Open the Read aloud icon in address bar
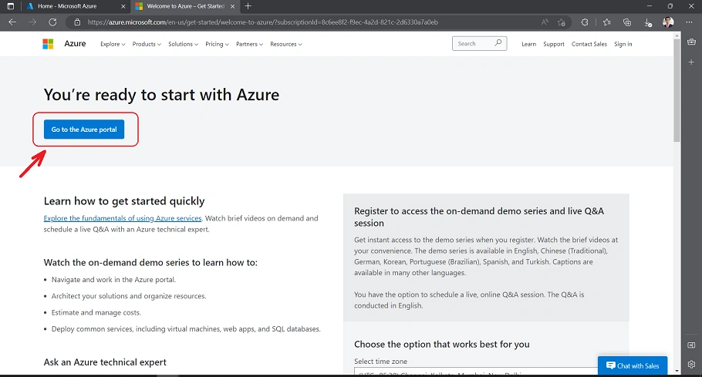This screenshot has height=377, width=702. point(545,22)
